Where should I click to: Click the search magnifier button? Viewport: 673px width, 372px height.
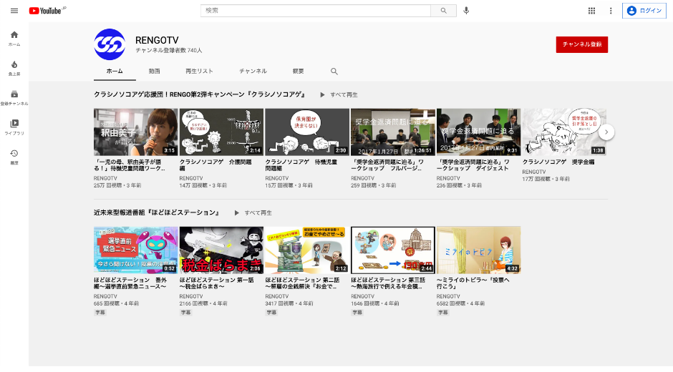click(x=443, y=11)
